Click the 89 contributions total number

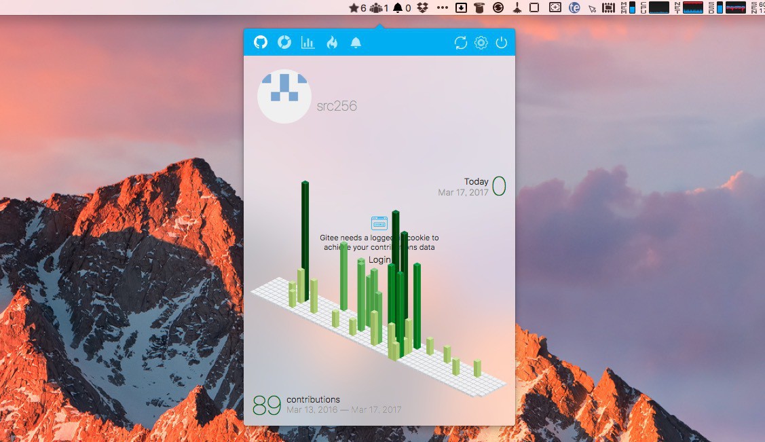tap(267, 405)
